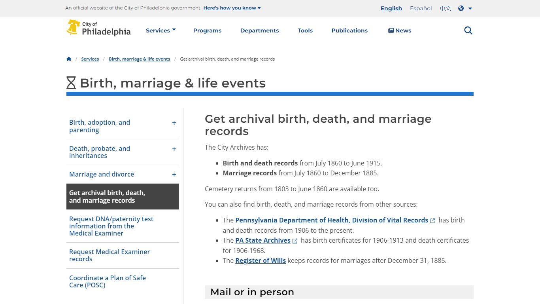The width and height of the screenshot is (540, 304).
Task: Click "Cemetery returns from 1803" sentence
Action: click(292, 189)
